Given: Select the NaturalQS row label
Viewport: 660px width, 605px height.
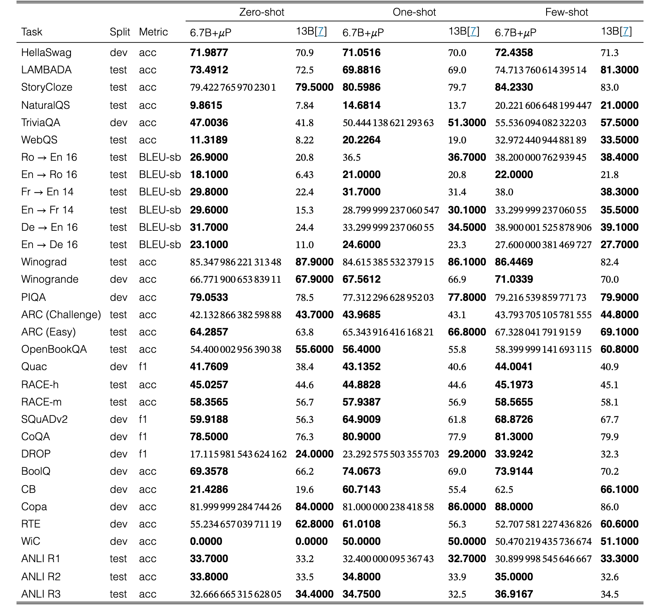Looking at the screenshot, I should (x=45, y=106).
